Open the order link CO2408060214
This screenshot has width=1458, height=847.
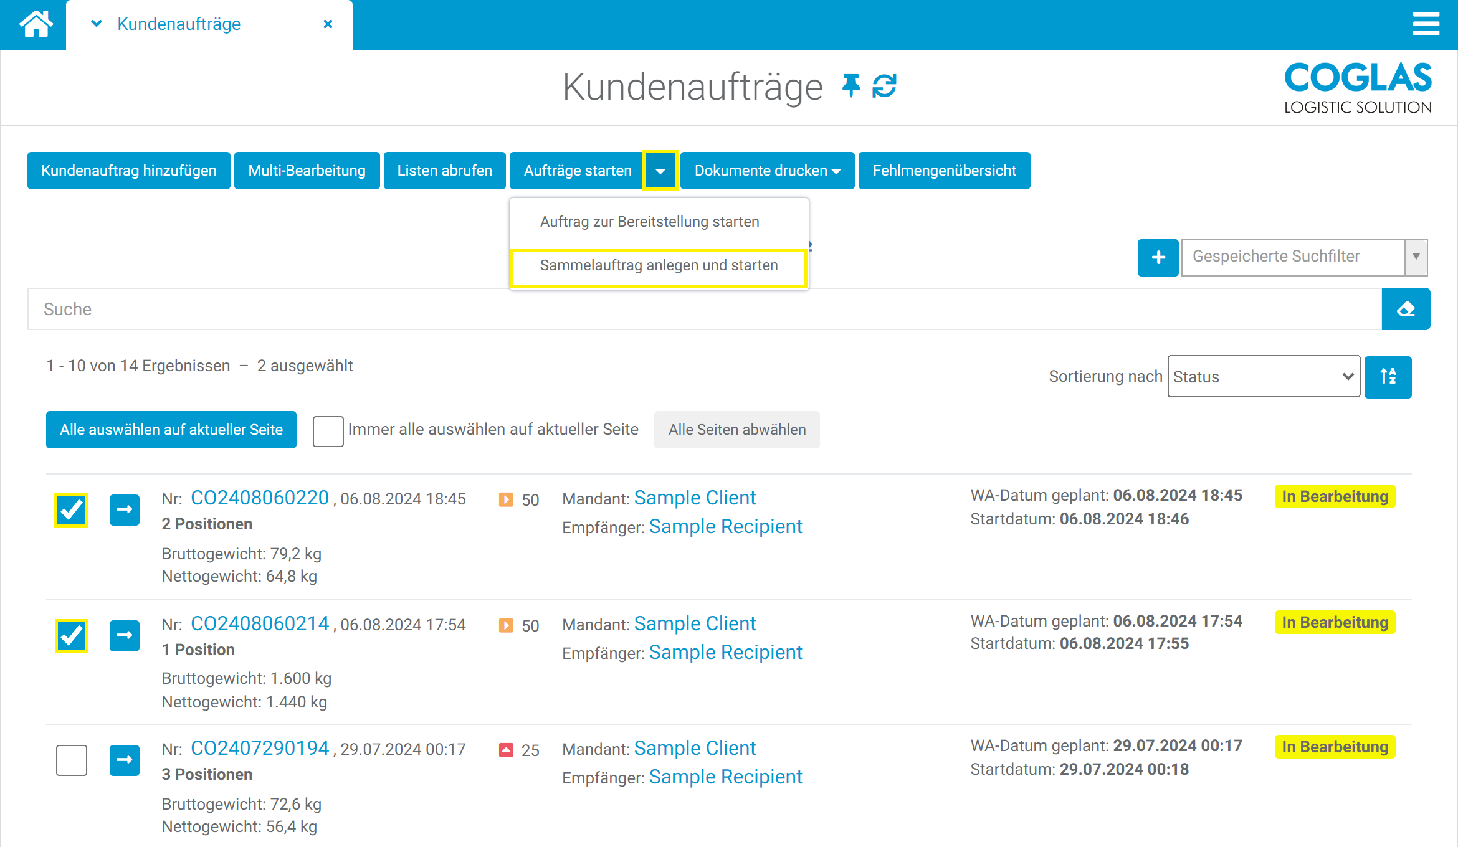pos(259,623)
